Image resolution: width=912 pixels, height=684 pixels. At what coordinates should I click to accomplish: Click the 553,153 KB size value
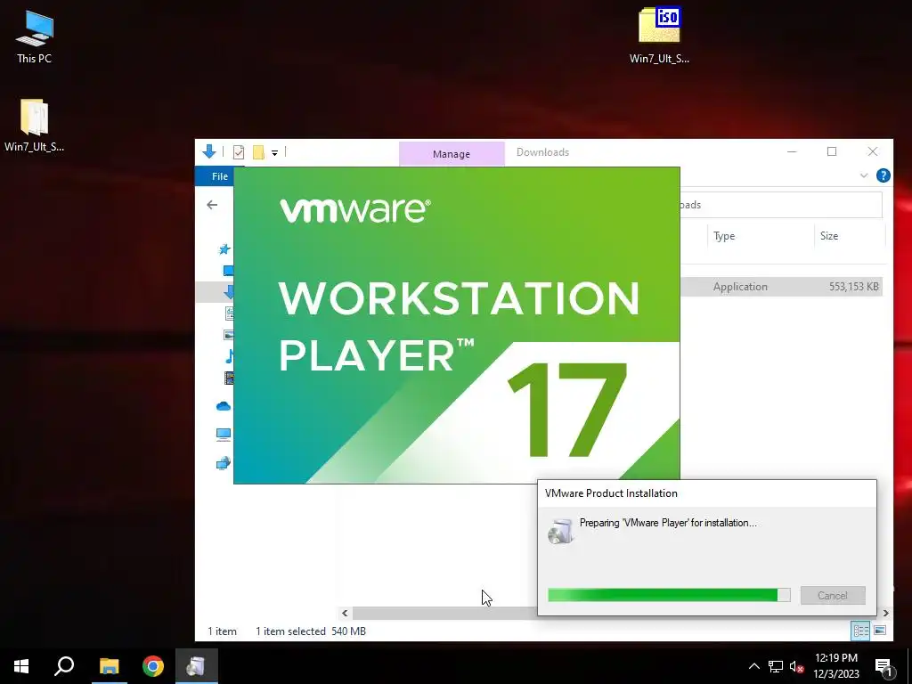(x=854, y=287)
